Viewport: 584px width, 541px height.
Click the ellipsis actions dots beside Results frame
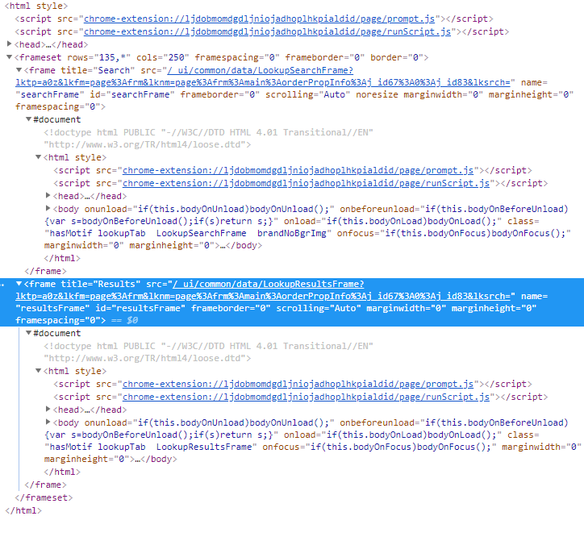pos(2,285)
